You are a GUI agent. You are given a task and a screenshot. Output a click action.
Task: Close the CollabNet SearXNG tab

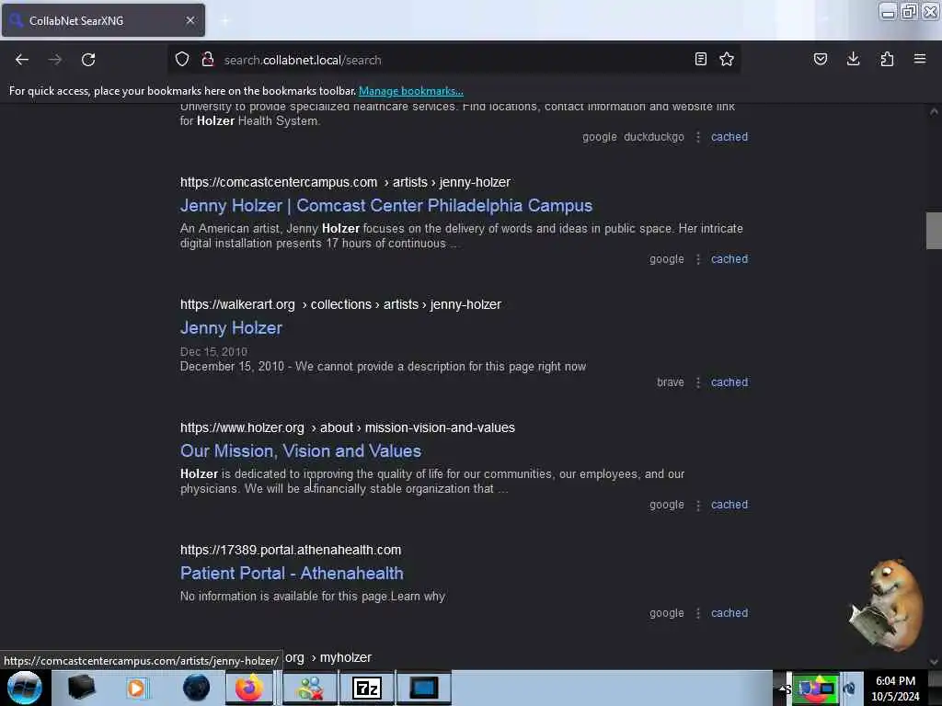pos(190,20)
